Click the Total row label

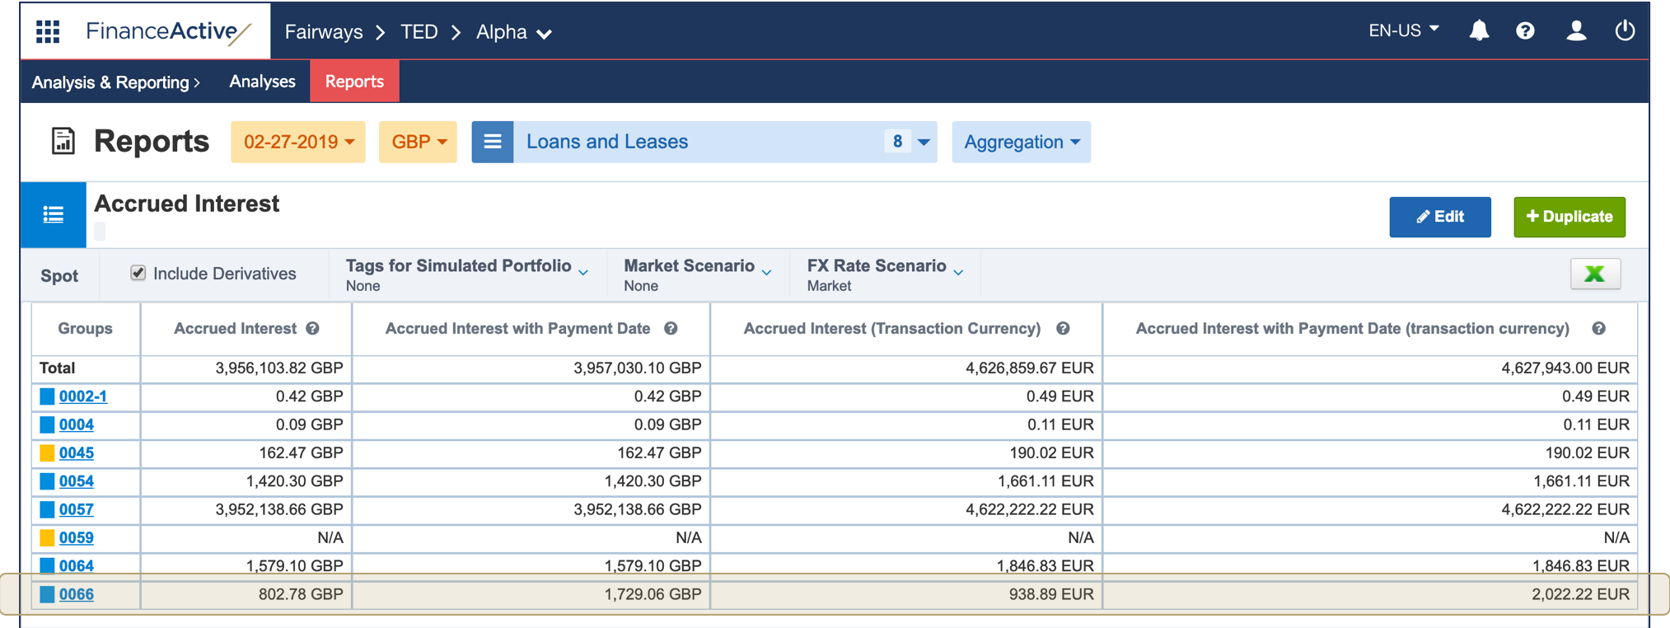[58, 368]
